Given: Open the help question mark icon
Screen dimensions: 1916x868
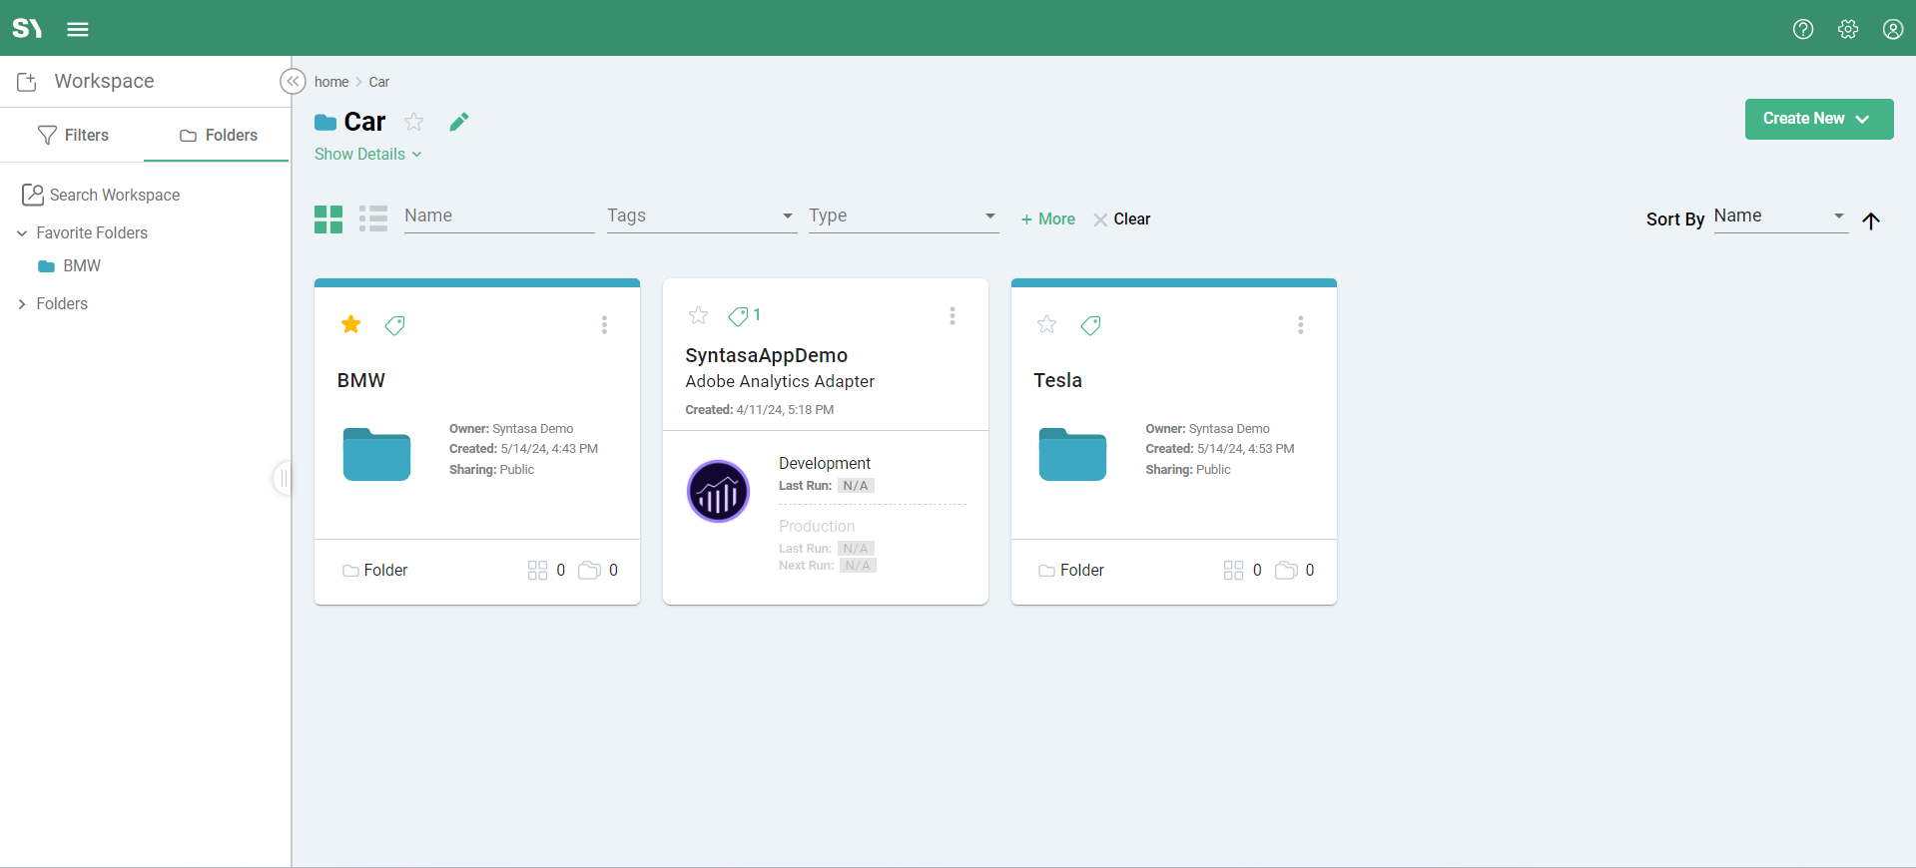Looking at the screenshot, I should pyautogui.click(x=1802, y=29).
